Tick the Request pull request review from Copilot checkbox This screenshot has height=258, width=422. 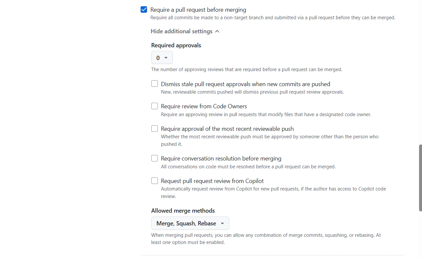coord(155,181)
